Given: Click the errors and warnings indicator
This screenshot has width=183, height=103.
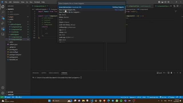Looking at the screenshot, I should 19,97.
